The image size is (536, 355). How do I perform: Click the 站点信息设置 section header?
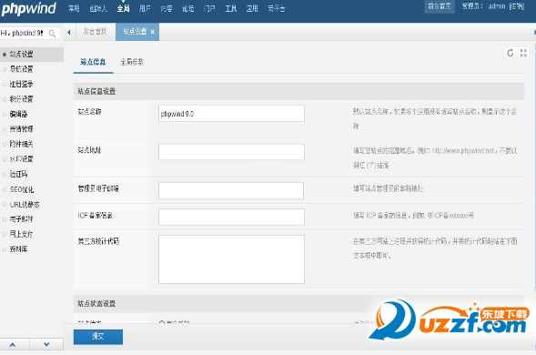click(298, 91)
